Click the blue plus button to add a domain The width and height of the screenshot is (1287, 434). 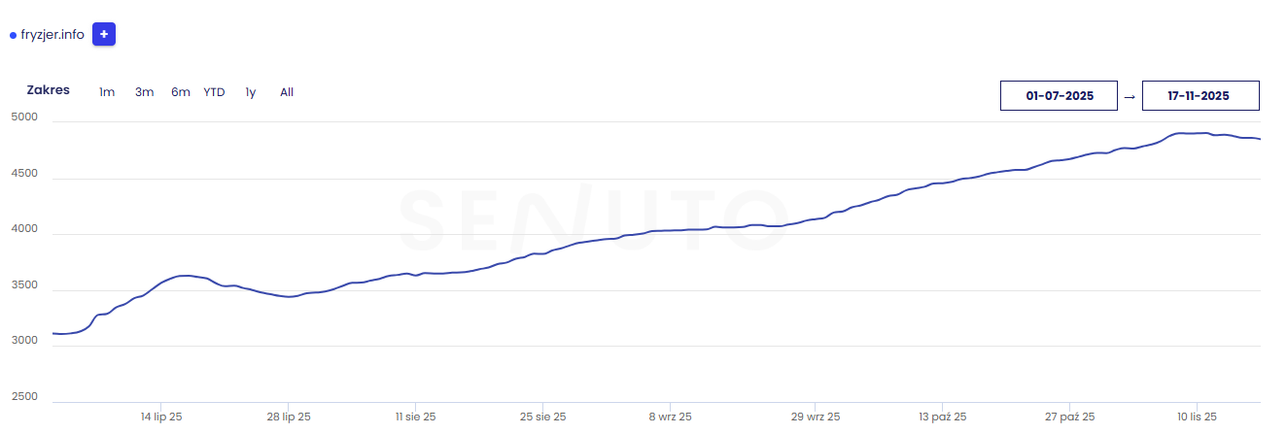(104, 34)
